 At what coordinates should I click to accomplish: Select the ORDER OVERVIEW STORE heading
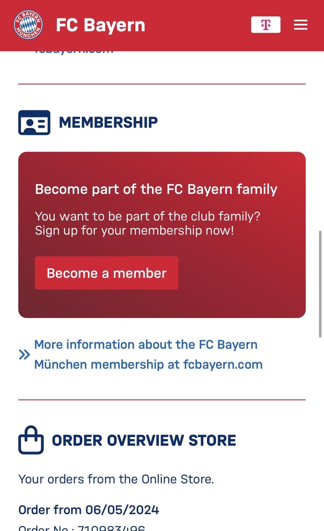point(144,441)
